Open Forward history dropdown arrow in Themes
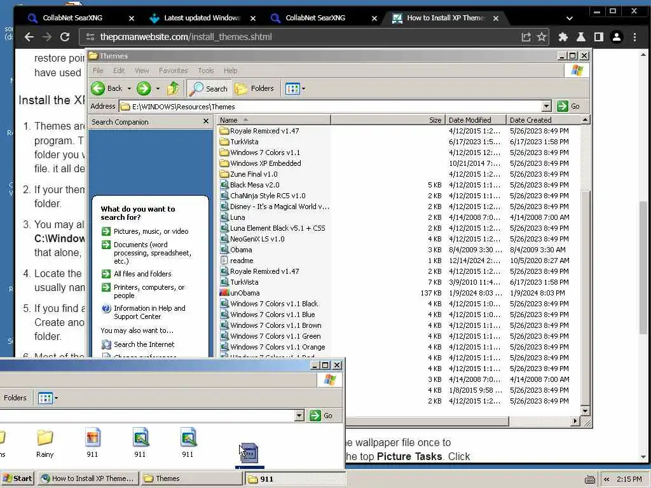The image size is (651, 488). click(x=158, y=88)
